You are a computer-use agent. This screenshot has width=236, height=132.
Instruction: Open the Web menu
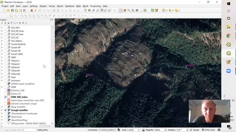(79, 6)
